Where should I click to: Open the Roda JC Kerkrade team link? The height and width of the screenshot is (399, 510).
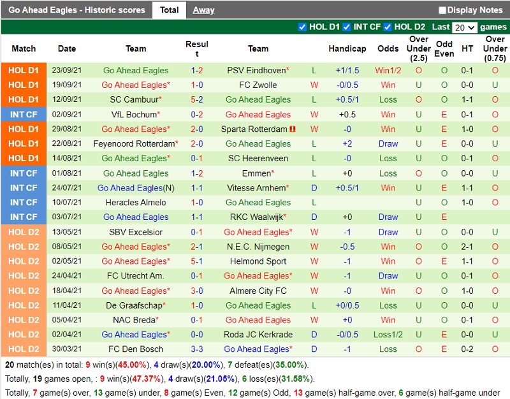tap(258, 335)
